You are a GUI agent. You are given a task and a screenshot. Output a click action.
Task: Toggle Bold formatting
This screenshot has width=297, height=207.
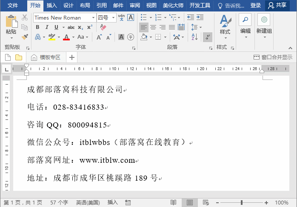pos(37,27)
